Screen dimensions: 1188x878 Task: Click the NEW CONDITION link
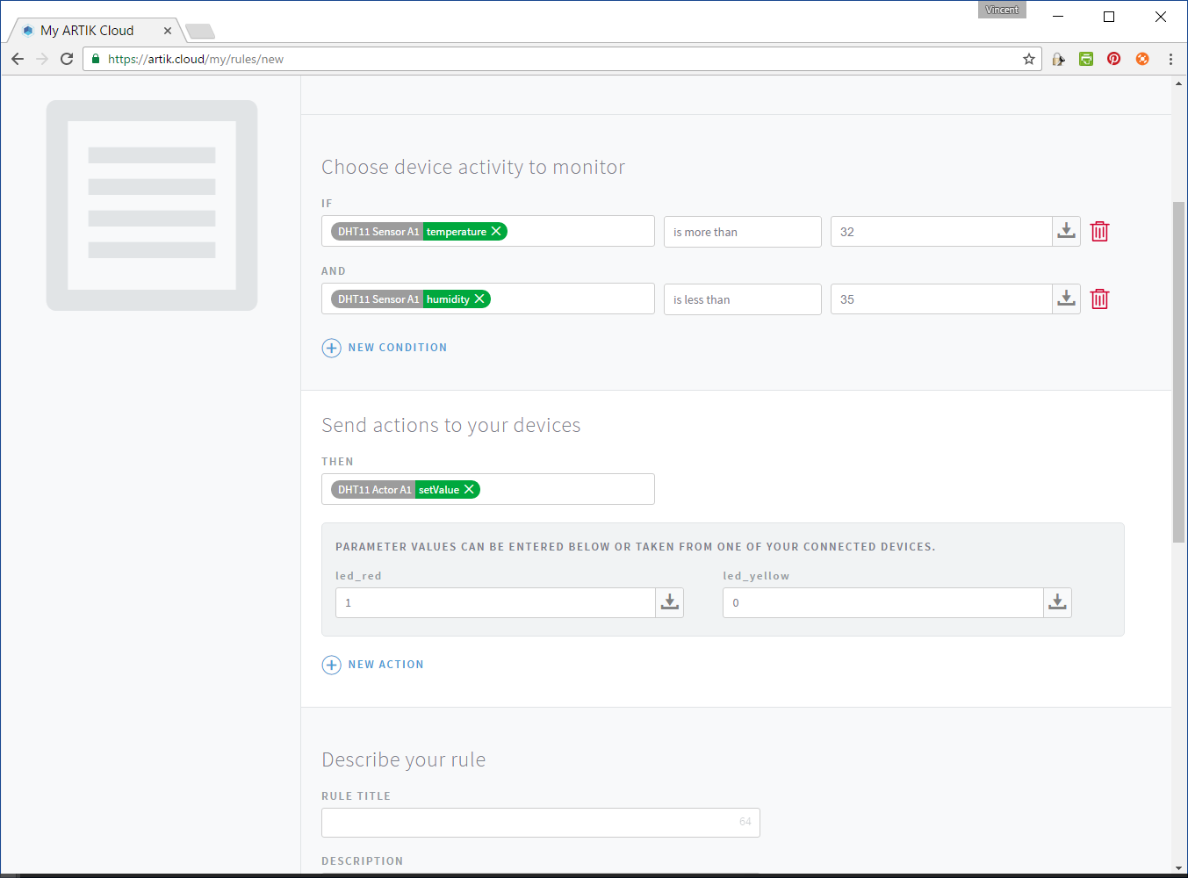398,348
